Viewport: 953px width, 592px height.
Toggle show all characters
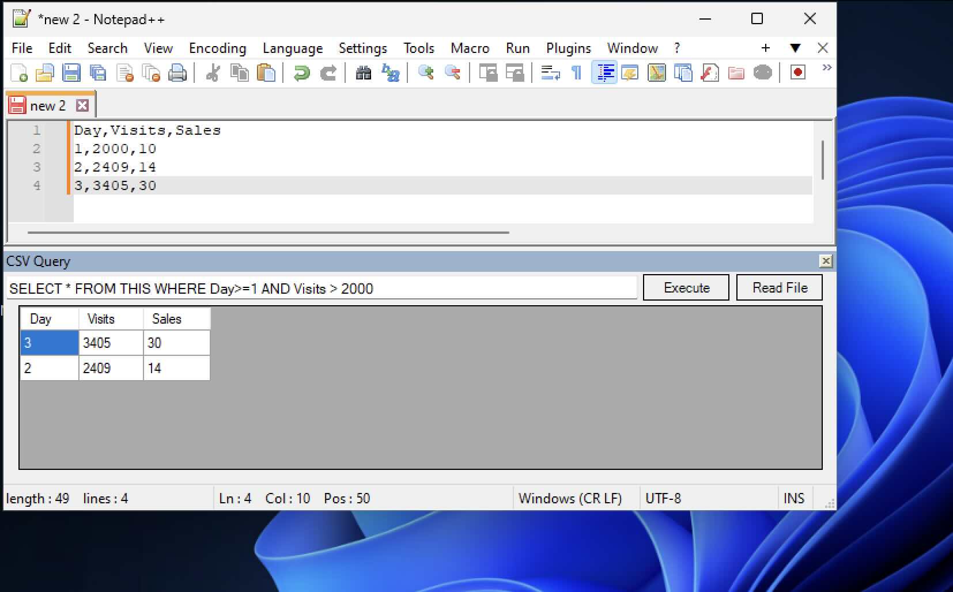[x=576, y=73]
